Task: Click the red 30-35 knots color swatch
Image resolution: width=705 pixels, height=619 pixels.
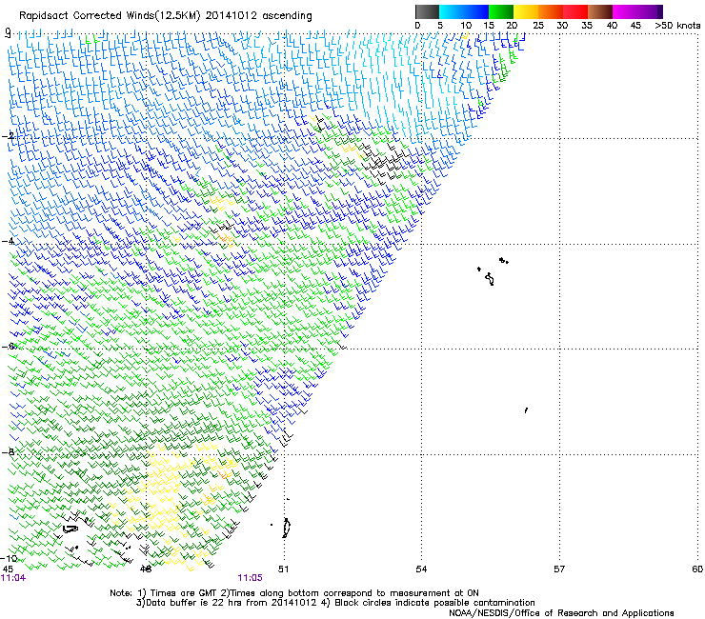Action: (x=575, y=11)
